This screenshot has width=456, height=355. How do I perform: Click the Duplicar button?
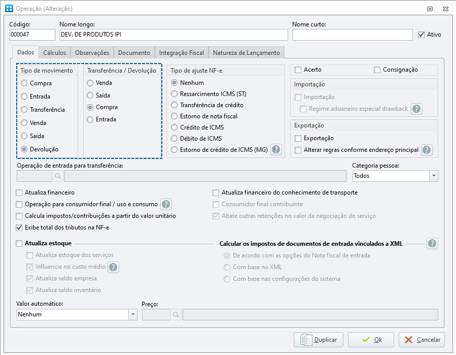coord(319,340)
